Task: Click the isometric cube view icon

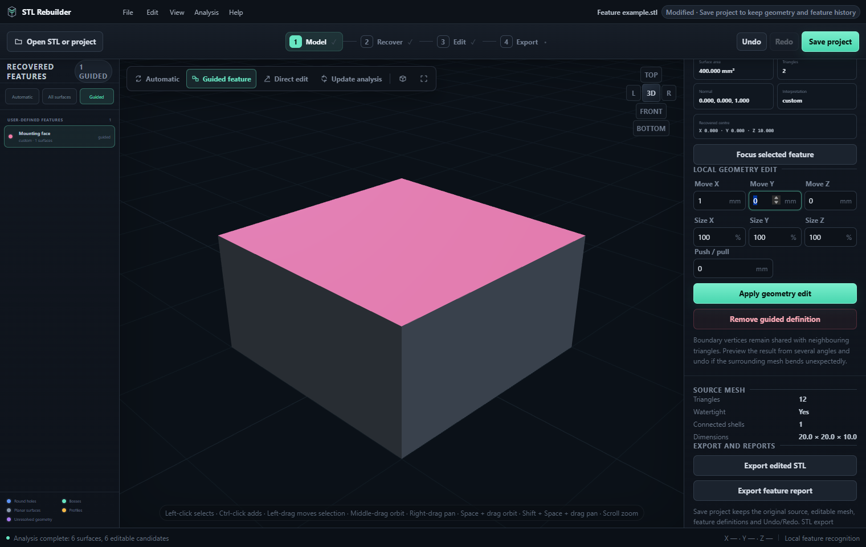Action: pyautogui.click(x=403, y=79)
